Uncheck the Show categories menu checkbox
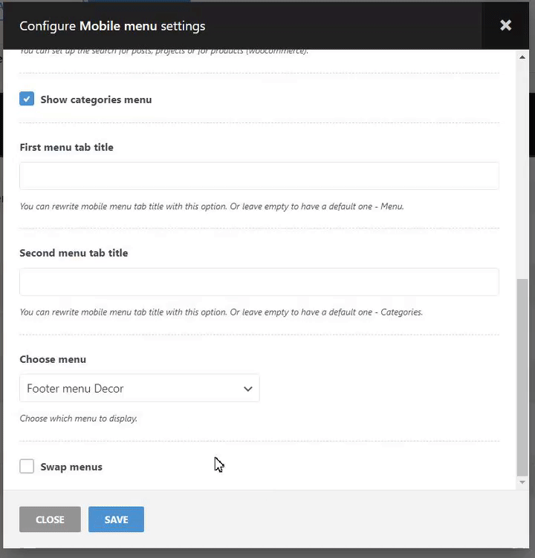Image resolution: width=535 pixels, height=558 pixels. click(27, 99)
